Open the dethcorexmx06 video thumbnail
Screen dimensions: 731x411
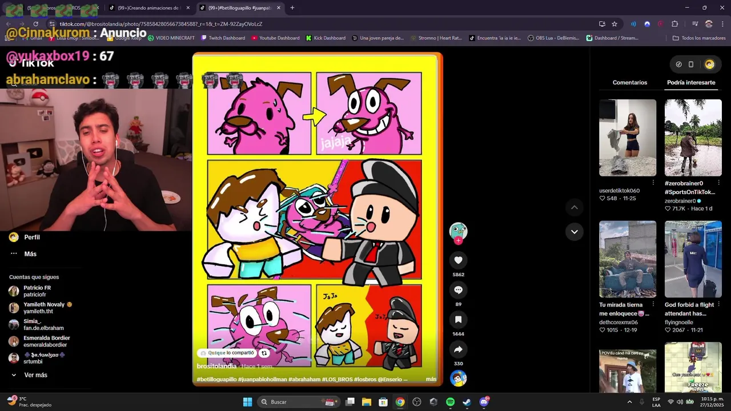pyautogui.click(x=628, y=259)
